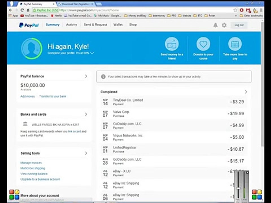Screen dimensions: 271x203
Task: Click the info icon in the transactions notice
Action: click(103, 76)
